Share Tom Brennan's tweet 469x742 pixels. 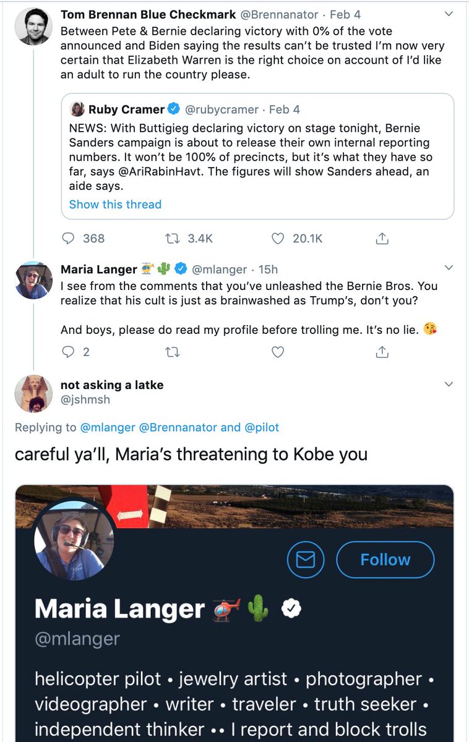pos(382,238)
